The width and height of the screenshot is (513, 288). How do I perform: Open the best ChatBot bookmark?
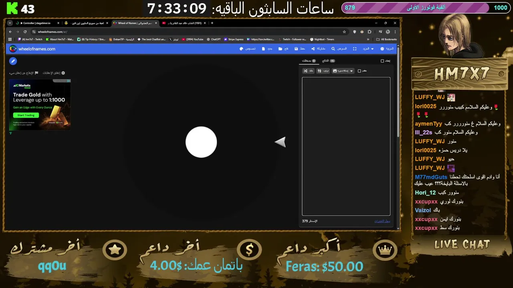click(x=151, y=39)
